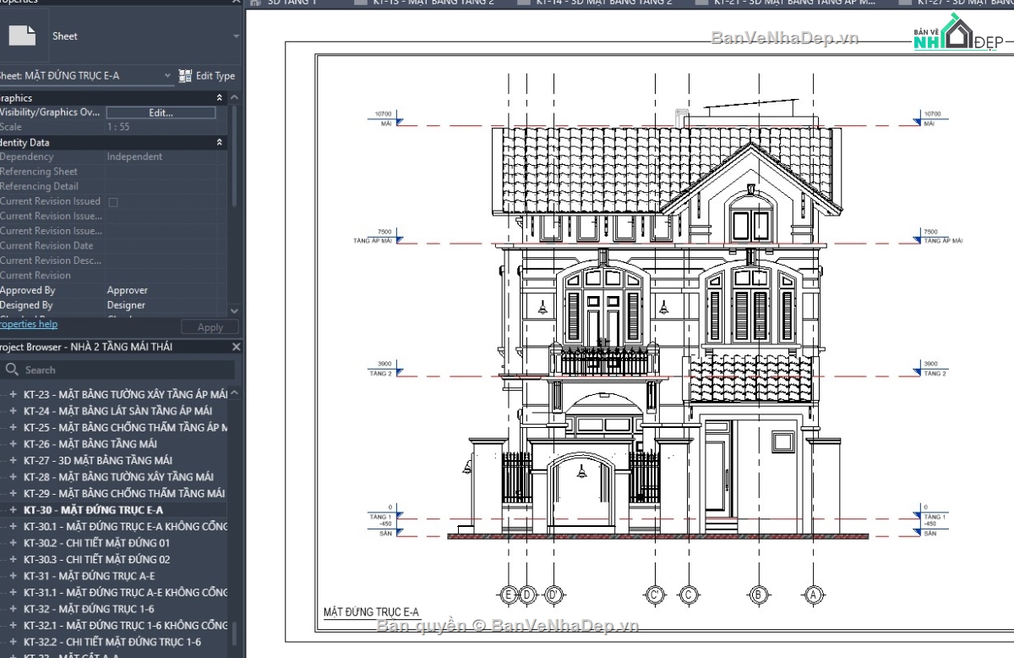Expand the KT-23 sheet node
The height and width of the screenshot is (658, 1014).
point(13,394)
